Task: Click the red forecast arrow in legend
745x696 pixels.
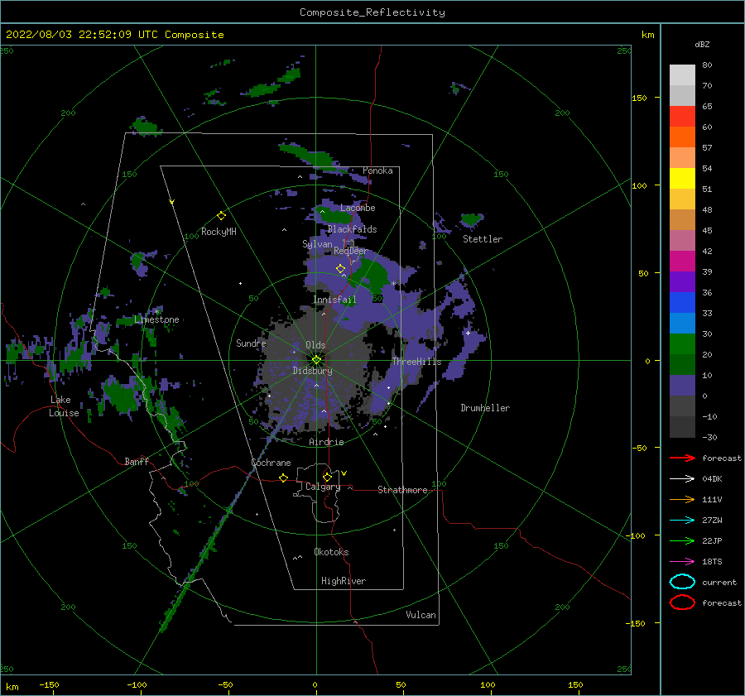Action: [682, 458]
